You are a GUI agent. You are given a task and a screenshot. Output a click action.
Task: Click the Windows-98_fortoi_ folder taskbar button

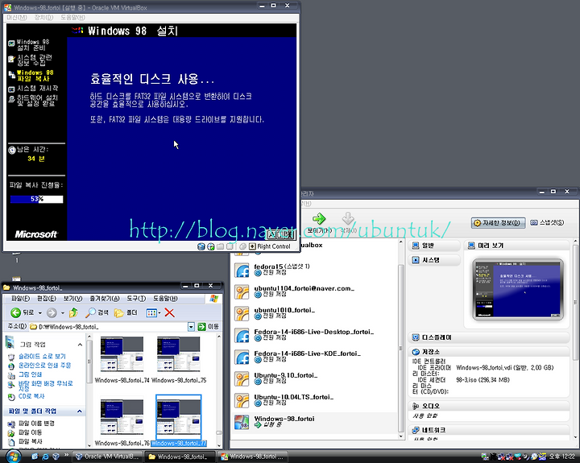pyautogui.click(x=180, y=457)
